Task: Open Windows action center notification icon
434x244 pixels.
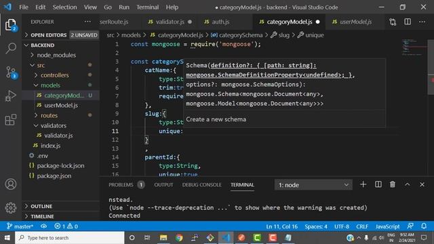Action: (424, 238)
